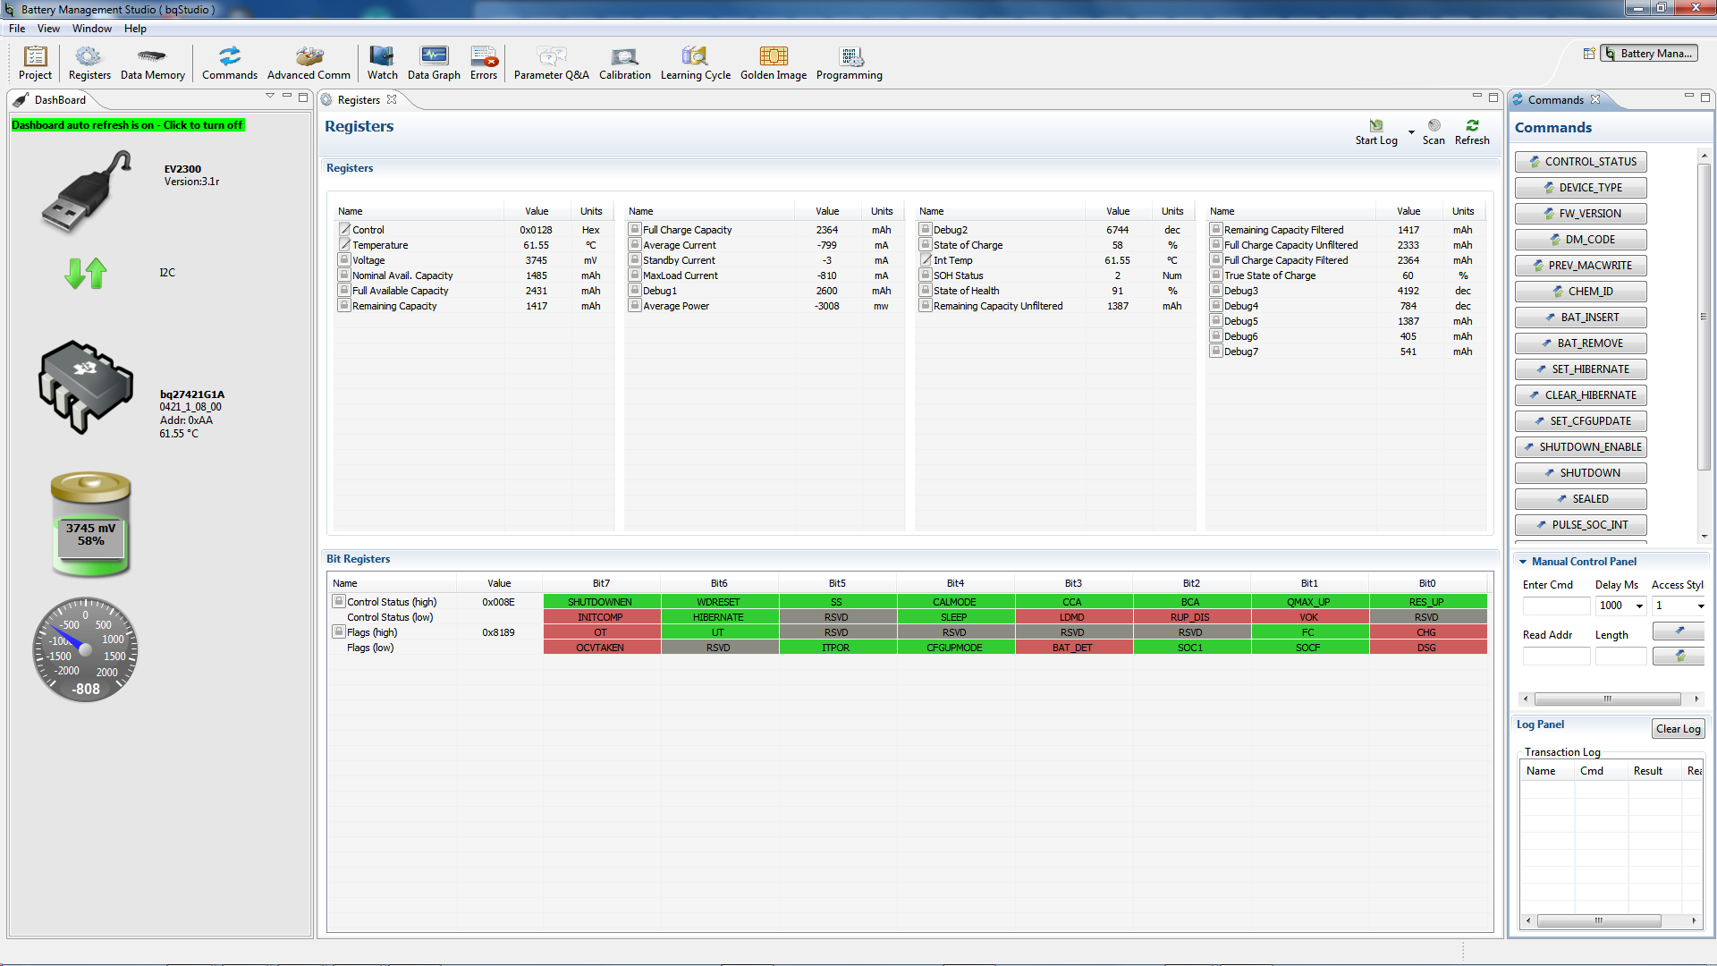Toggle the Voltage register checkbox
The width and height of the screenshot is (1717, 966).
(x=344, y=260)
